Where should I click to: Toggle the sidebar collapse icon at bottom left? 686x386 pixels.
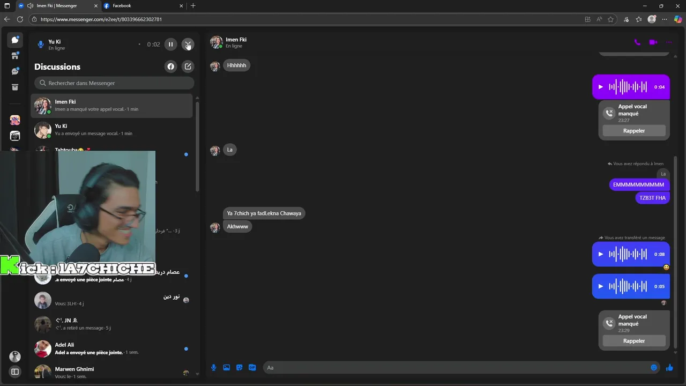click(15, 372)
